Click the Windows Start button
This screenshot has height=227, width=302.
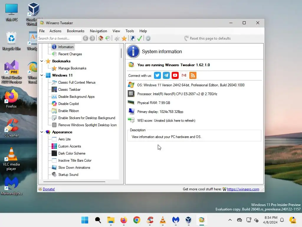click(x=85, y=220)
